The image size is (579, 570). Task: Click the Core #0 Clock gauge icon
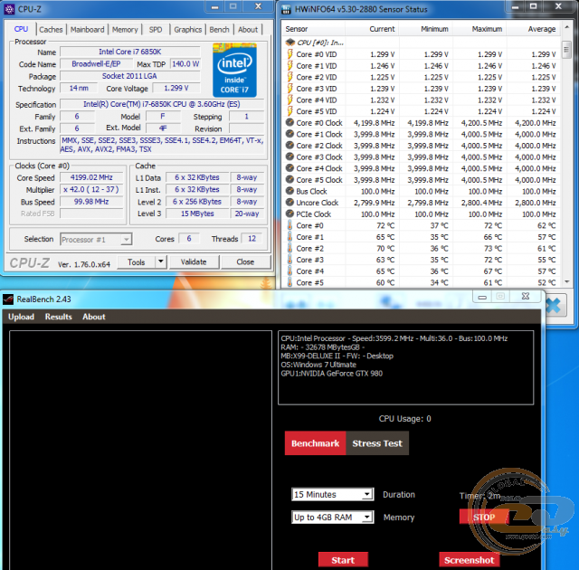tap(289, 122)
